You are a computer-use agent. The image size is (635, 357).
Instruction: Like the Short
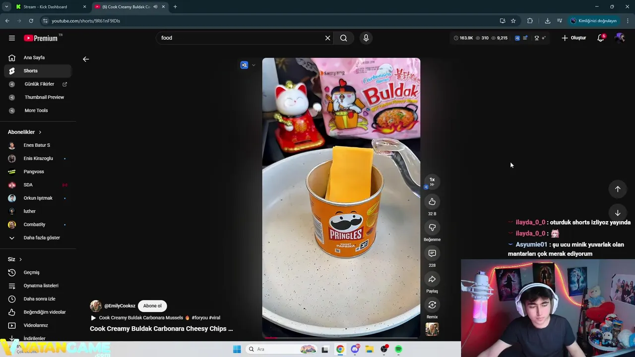coord(432,202)
